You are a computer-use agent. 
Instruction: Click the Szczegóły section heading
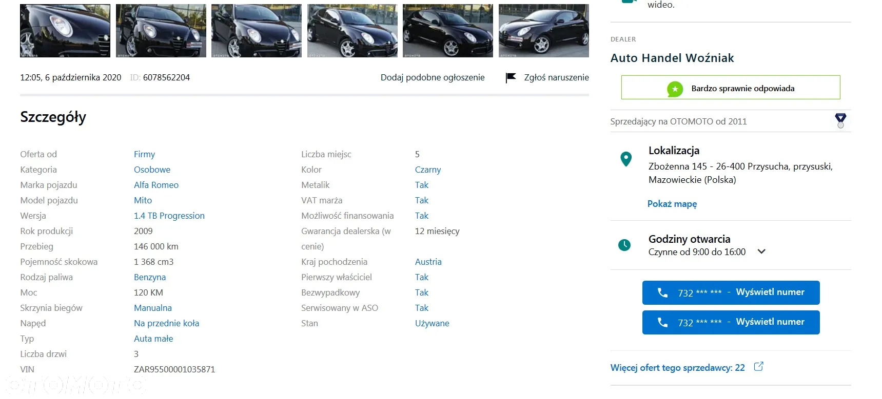[x=53, y=117]
